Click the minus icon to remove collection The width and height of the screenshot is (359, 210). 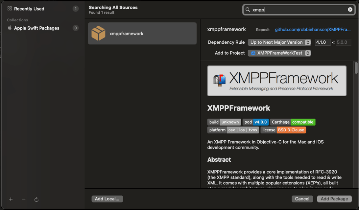[x=23, y=199]
